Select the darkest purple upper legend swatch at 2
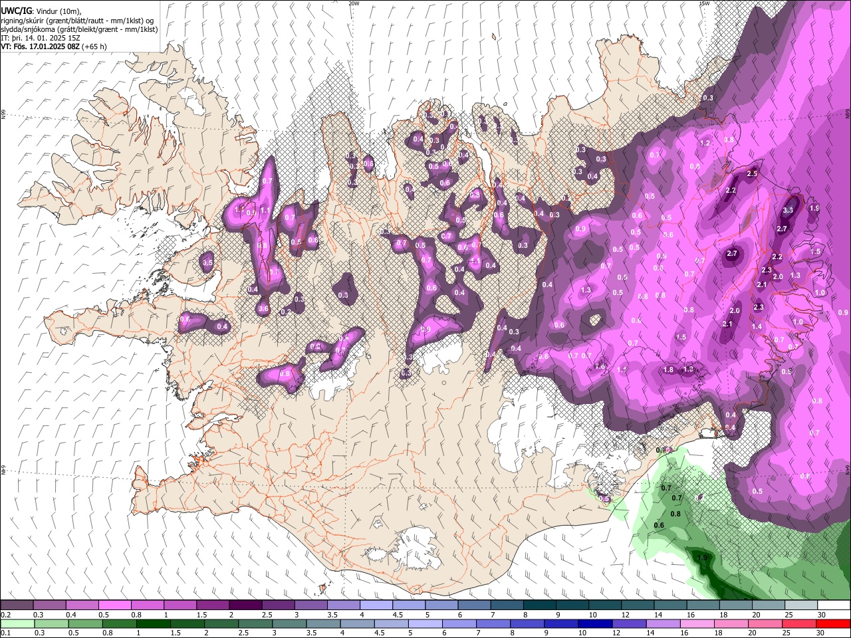This screenshot has height=638, width=851. (245, 605)
